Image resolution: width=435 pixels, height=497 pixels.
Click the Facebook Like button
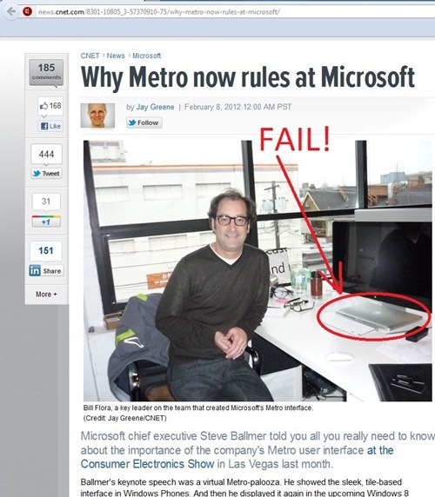50,126
